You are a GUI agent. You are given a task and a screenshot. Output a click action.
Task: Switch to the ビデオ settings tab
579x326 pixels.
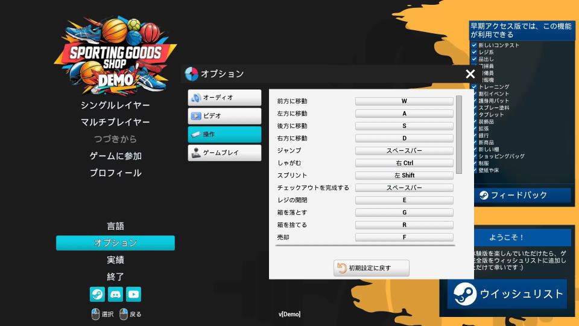coord(224,116)
